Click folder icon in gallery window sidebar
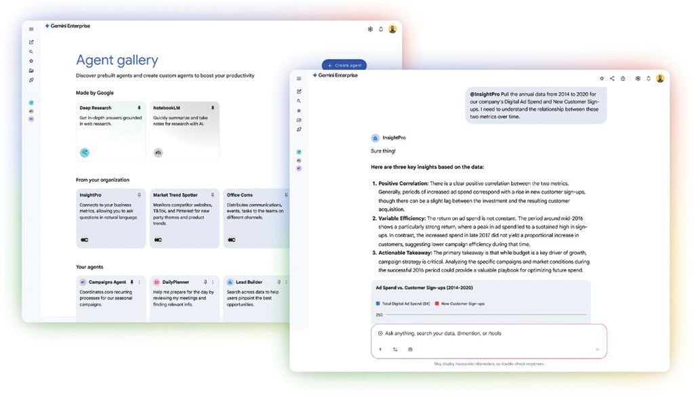Image resolution: width=694 pixels, height=412 pixels. [x=31, y=70]
